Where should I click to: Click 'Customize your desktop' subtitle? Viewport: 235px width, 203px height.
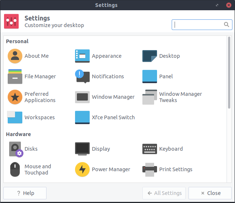[x=54, y=25]
